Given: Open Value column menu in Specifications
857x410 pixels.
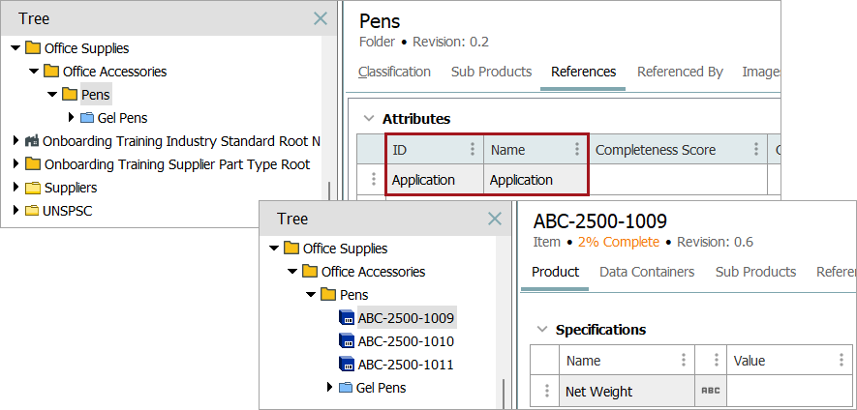Looking at the screenshot, I should (842, 360).
